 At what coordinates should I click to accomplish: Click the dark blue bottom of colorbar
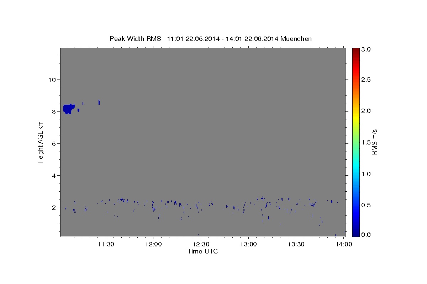[356, 234]
